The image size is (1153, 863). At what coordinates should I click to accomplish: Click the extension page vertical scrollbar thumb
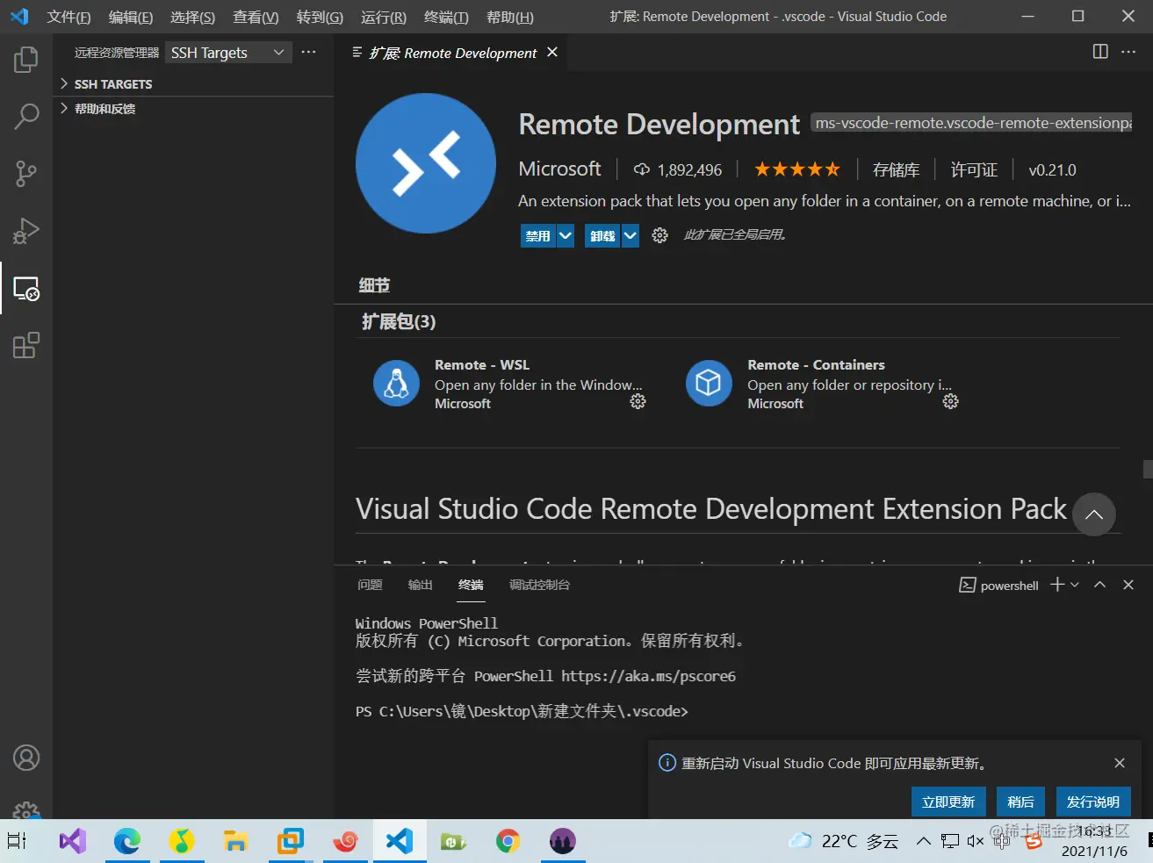(1148, 470)
